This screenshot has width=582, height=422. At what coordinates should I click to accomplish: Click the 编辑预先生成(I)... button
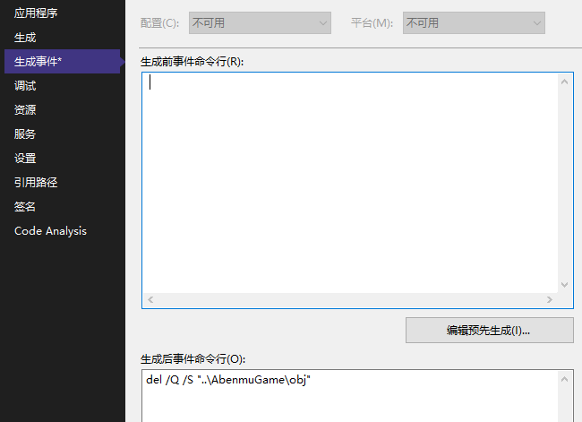coord(490,331)
